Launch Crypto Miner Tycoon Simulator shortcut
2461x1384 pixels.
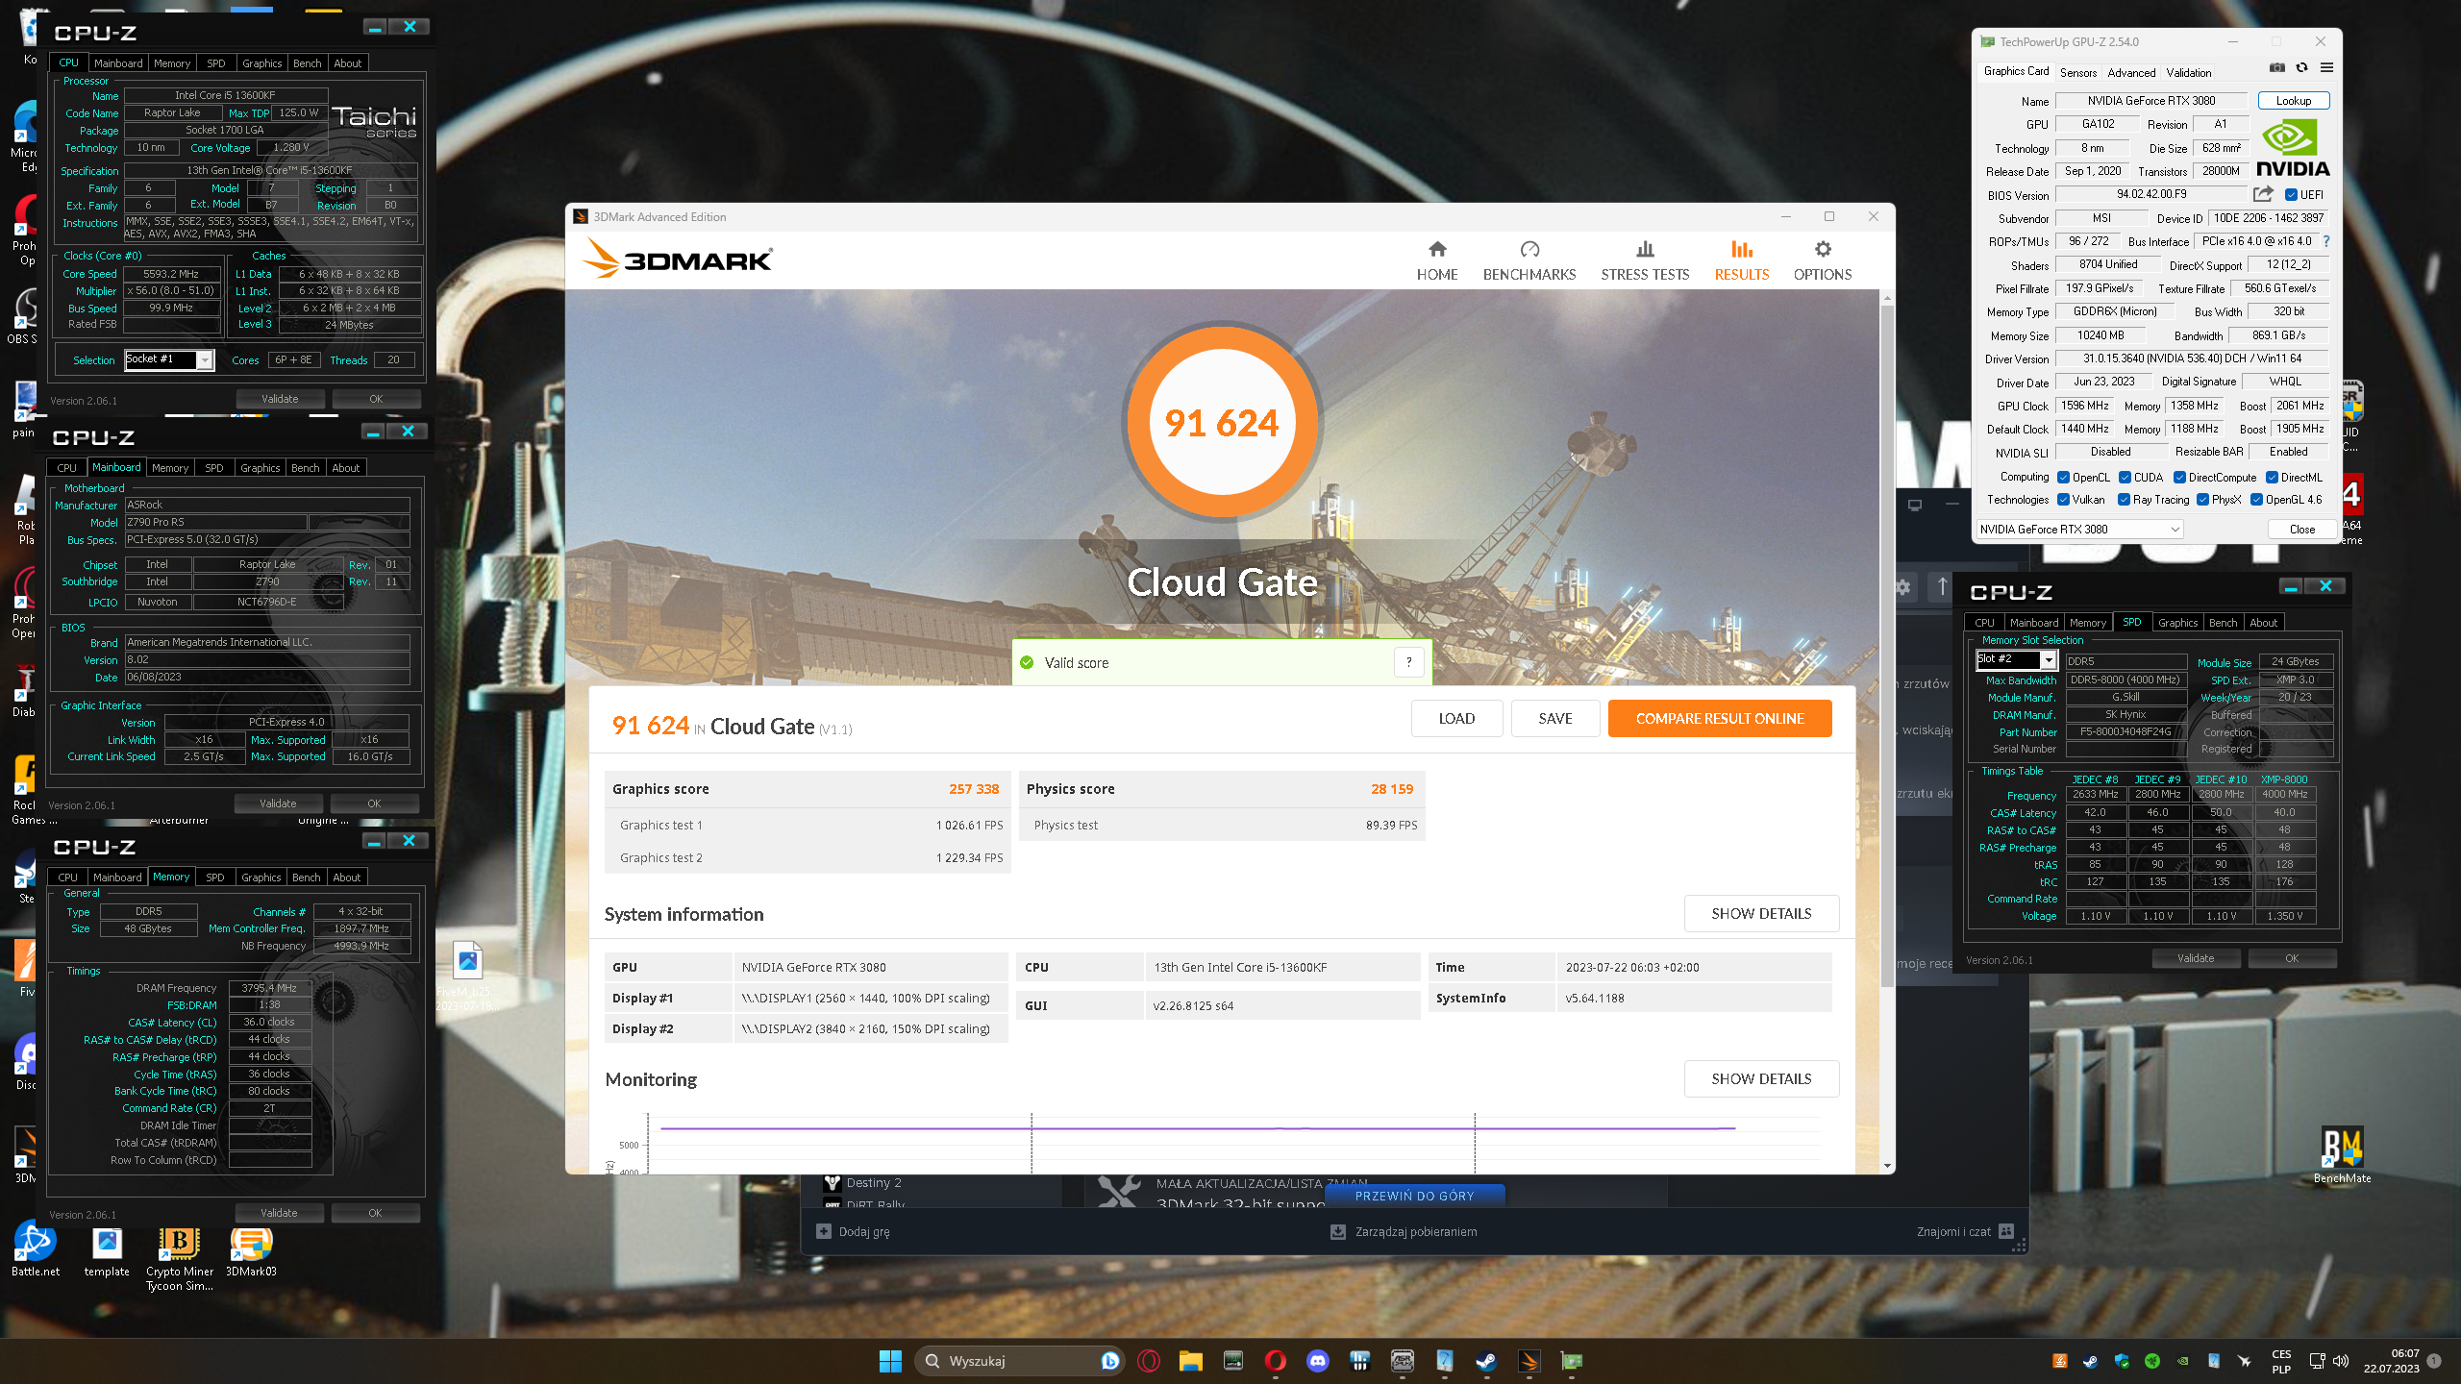pyautogui.click(x=180, y=1258)
